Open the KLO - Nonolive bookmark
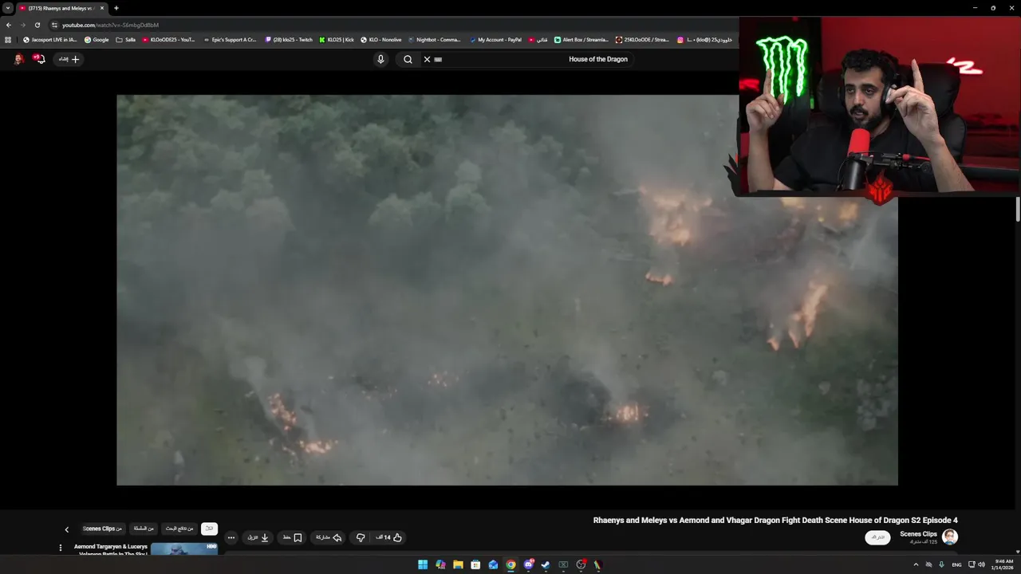 [x=381, y=39]
